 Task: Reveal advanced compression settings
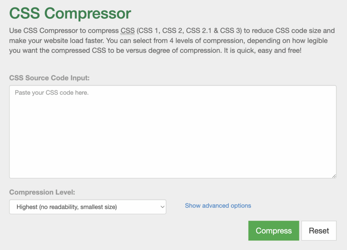[218, 205]
